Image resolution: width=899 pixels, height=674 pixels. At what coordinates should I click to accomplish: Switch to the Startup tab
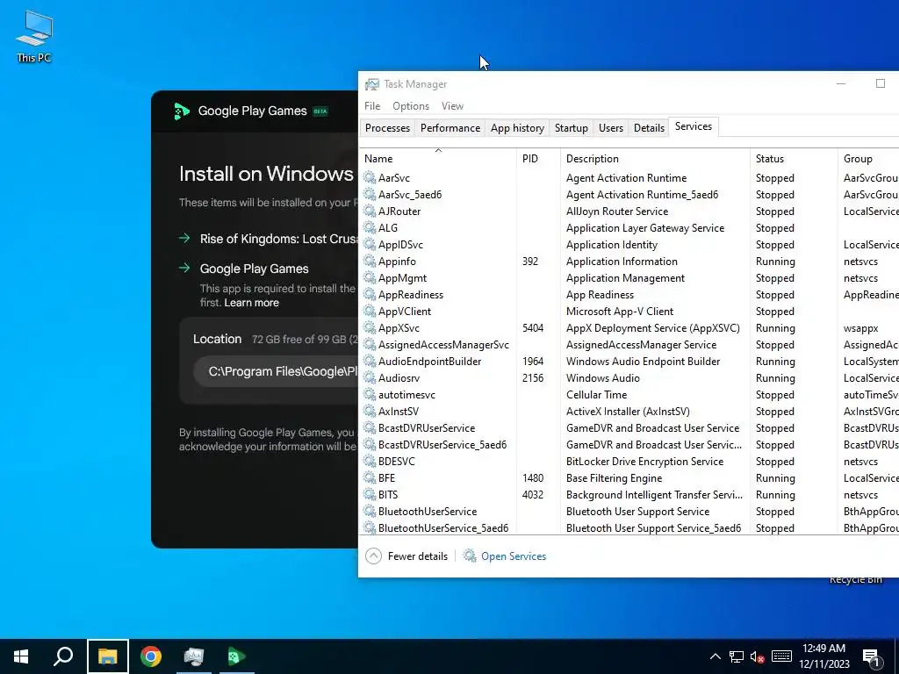click(x=571, y=128)
